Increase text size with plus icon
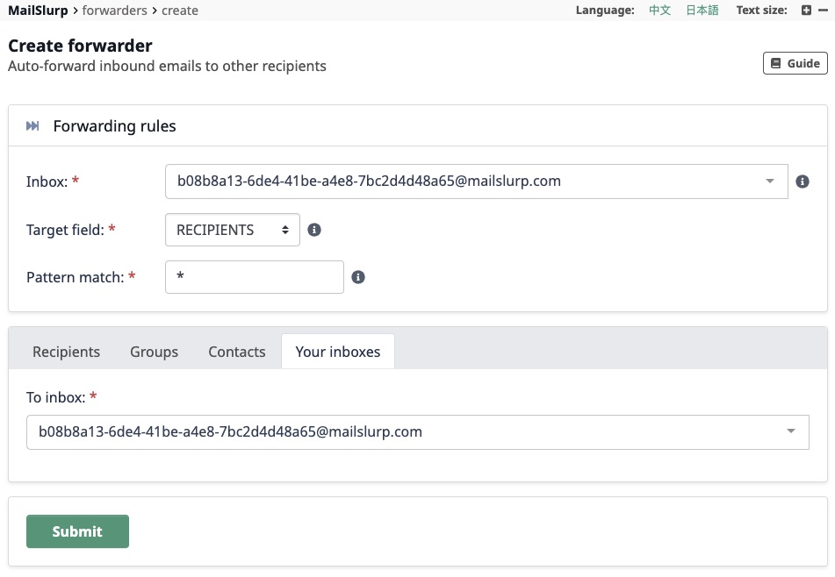The height and width of the screenshot is (577, 835). click(x=806, y=11)
